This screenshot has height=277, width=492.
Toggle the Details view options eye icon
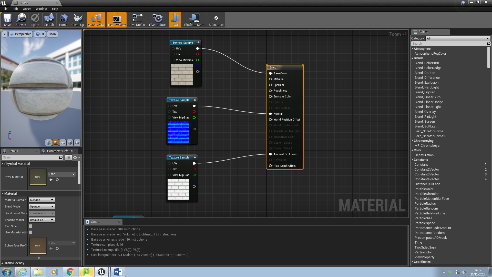(x=75, y=157)
